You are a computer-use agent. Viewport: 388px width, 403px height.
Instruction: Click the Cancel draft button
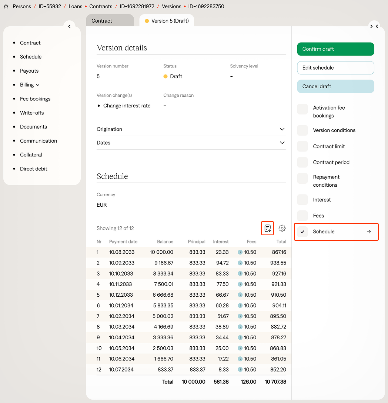pos(335,86)
